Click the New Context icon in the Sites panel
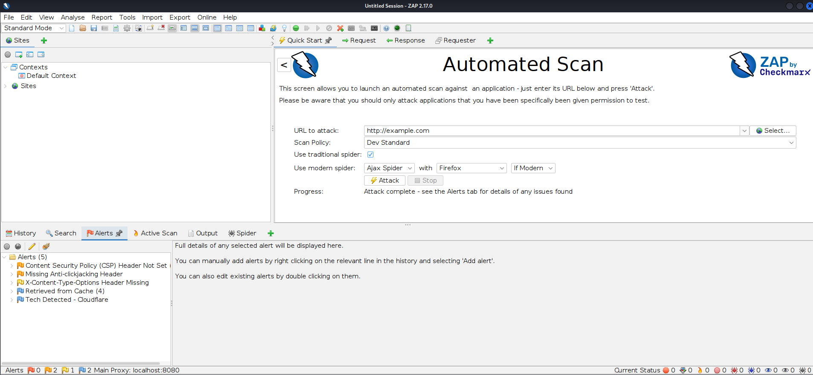 click(19, 54)
